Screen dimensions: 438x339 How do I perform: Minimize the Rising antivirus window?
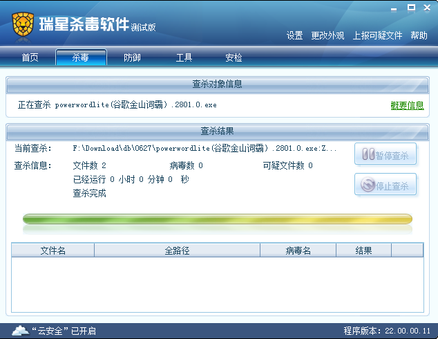point(394,8)
